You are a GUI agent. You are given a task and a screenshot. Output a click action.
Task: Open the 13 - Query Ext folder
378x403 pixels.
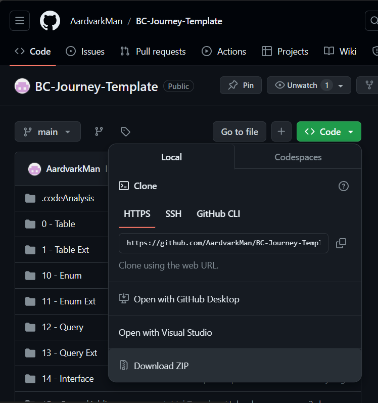(69, 353)
